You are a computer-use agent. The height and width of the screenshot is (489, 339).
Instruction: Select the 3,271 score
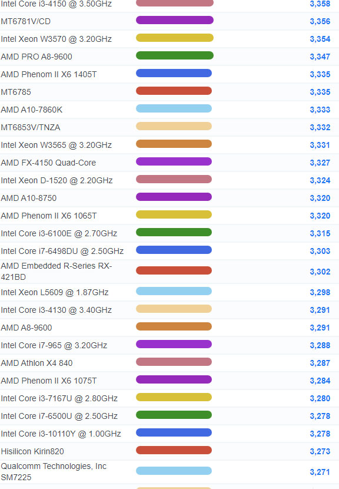pyautogui.click(x=320, y=472)
